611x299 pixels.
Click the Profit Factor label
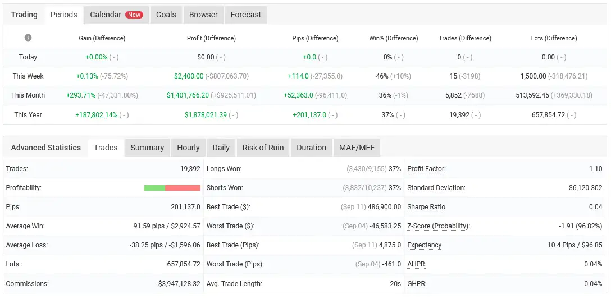coord(426,169)
